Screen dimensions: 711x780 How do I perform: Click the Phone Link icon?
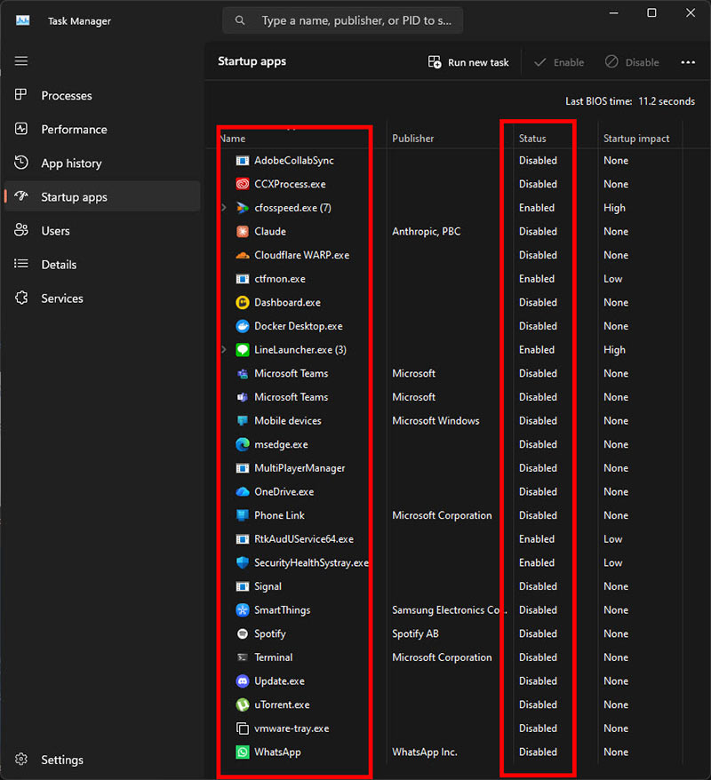tap(243, 515)
